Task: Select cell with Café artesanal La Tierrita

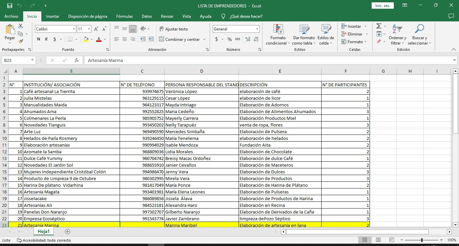Action: [71, 91]
